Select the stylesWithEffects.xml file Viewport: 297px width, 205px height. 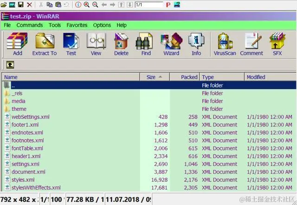tap(149, 188)
